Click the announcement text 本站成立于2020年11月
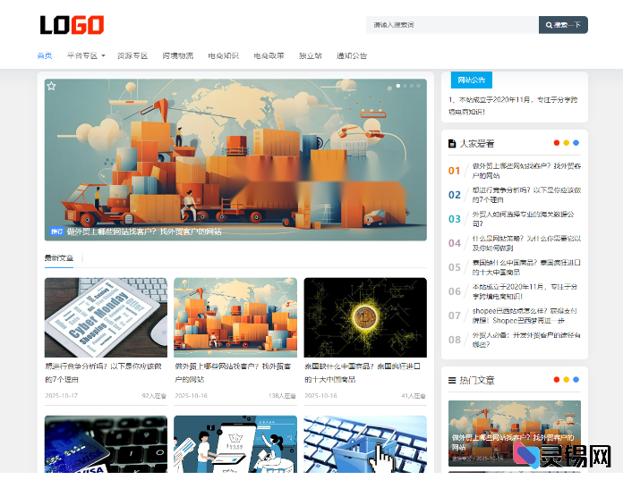The image size is (623, 480). click(x=513, y=105)
